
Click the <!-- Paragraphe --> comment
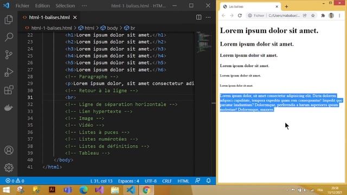[x=92, y=76]
